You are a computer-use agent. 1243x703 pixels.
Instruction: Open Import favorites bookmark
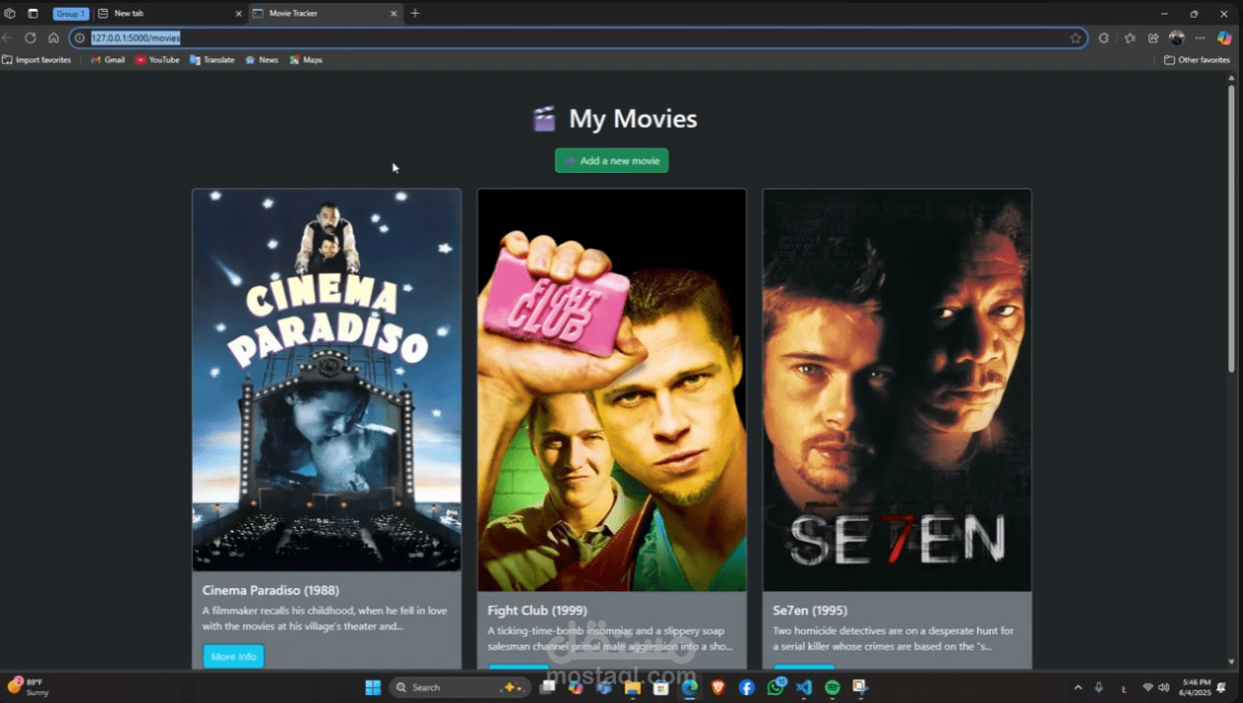[x=37, y=60]
